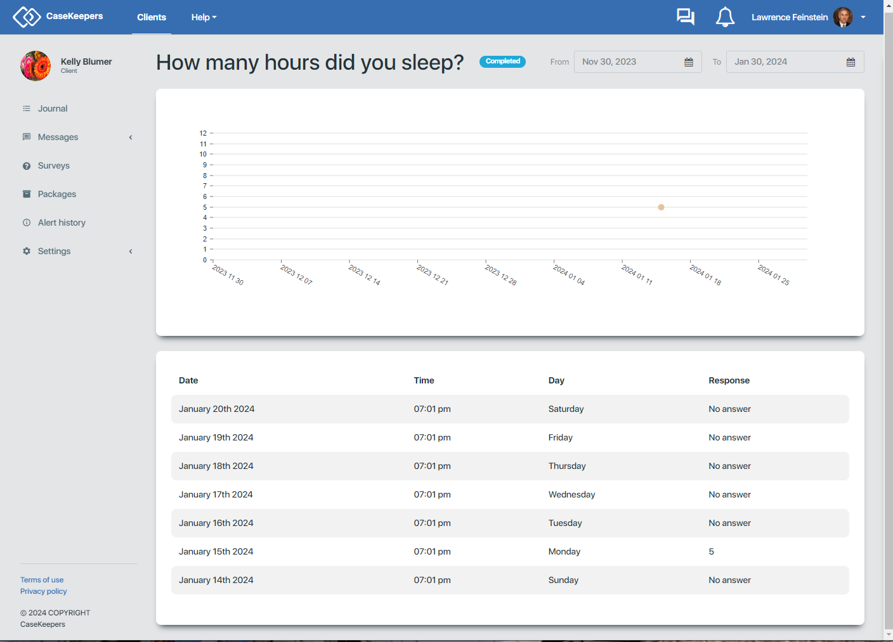Open the Alert history sidebar item
Screen dimensions: 893x642
pyautogui.click(x=62, y=222)
